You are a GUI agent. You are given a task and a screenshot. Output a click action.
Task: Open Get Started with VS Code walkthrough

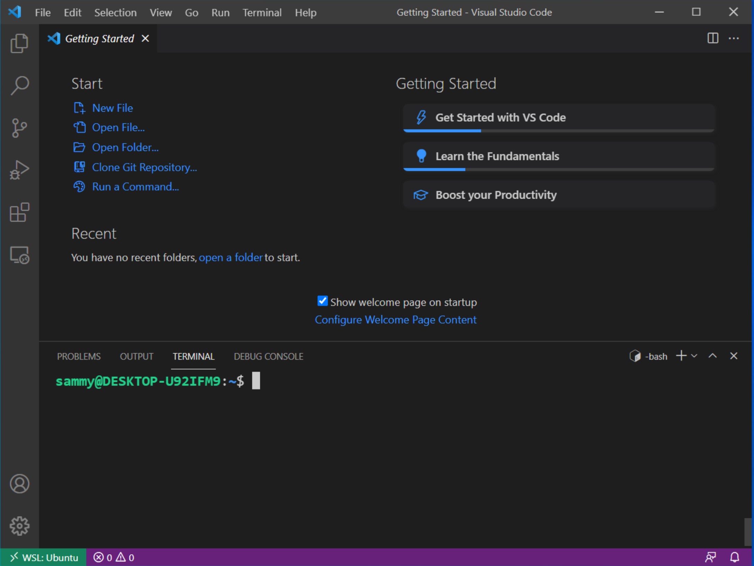(558, 118)
